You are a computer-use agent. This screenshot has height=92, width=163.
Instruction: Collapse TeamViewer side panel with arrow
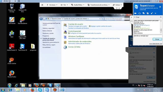[x=131, y=17]
